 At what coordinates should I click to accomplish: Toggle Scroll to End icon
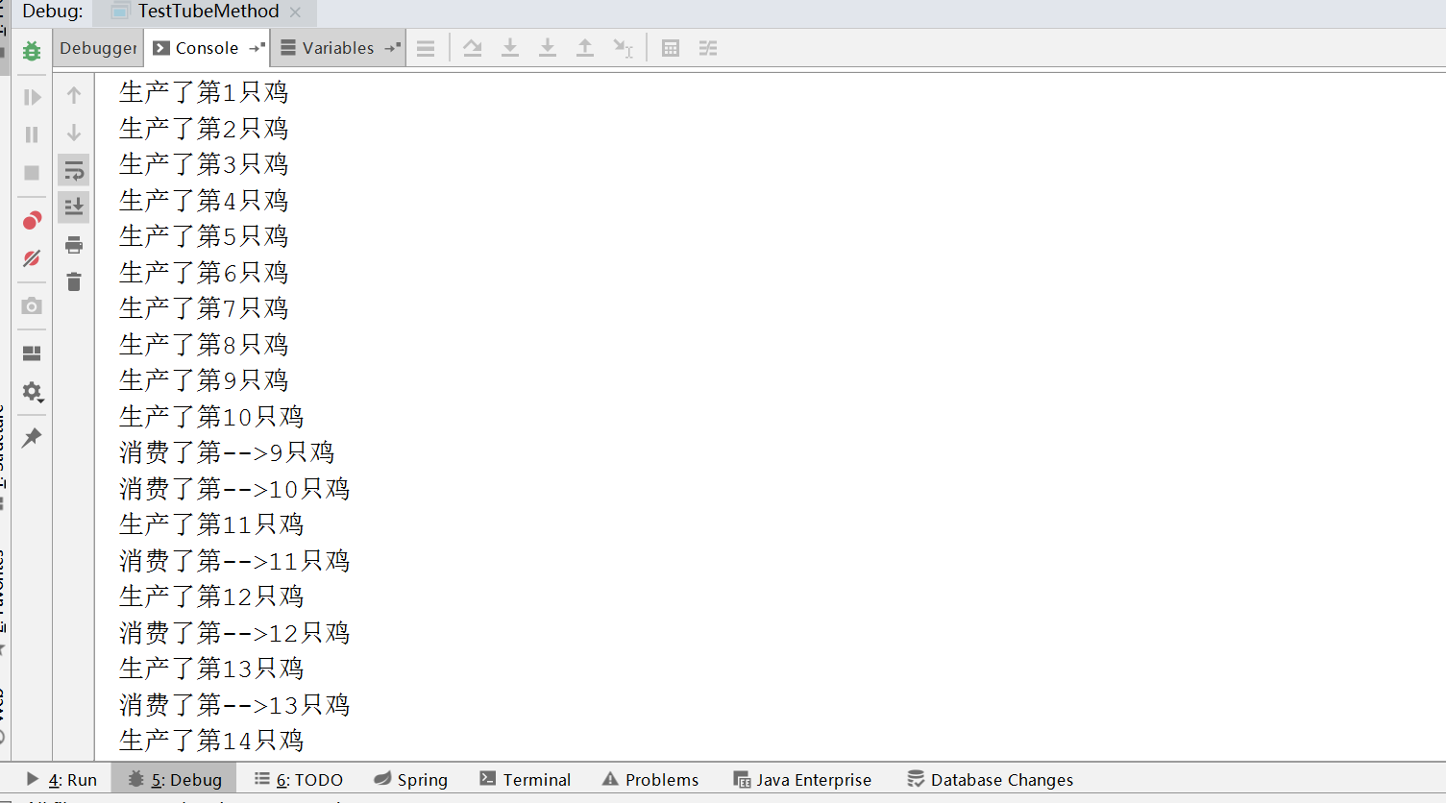coord(74,207)
